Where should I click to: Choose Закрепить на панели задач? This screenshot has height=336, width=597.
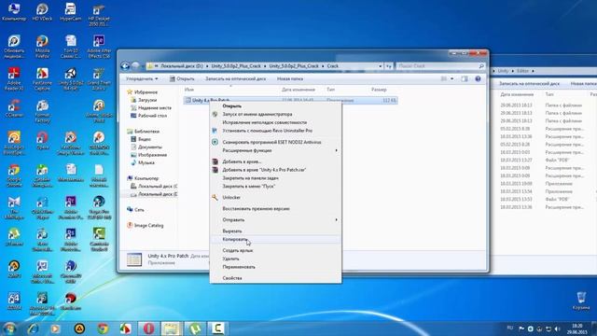pyautogui.click(x=275, y=178)
